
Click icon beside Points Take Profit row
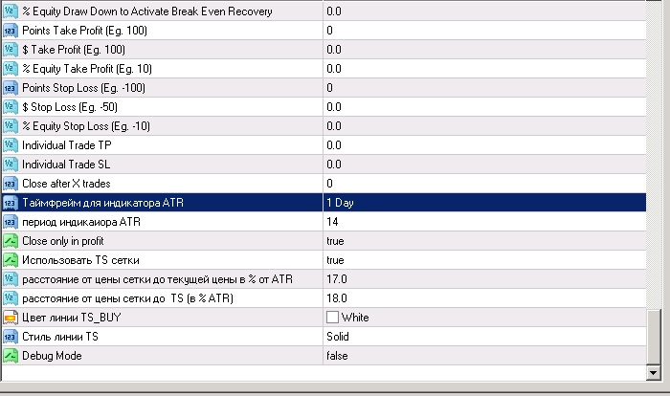coord(11,31)
